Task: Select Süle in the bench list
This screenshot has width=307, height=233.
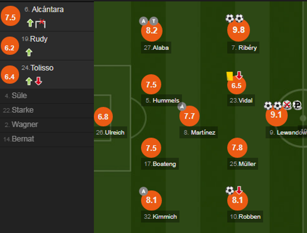Action: (x=19, y=96)
